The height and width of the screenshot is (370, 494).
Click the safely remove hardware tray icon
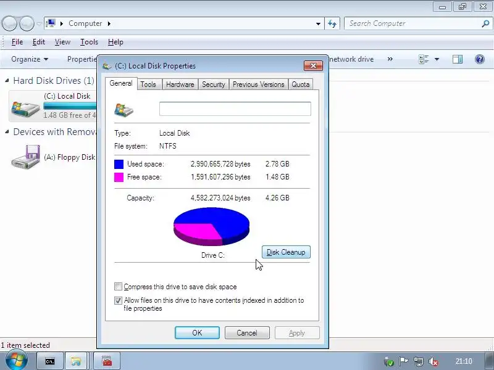pyautogui.click(x=388, y=362)
